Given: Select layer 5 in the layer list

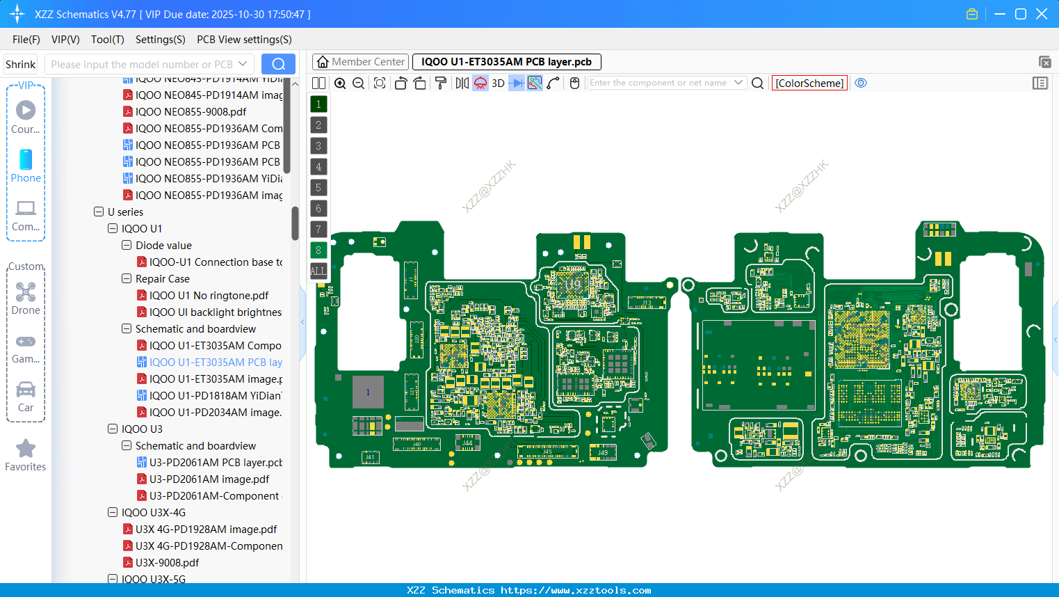Looking at the screenshot, I should pyautogui.click(x=318, y=187).
